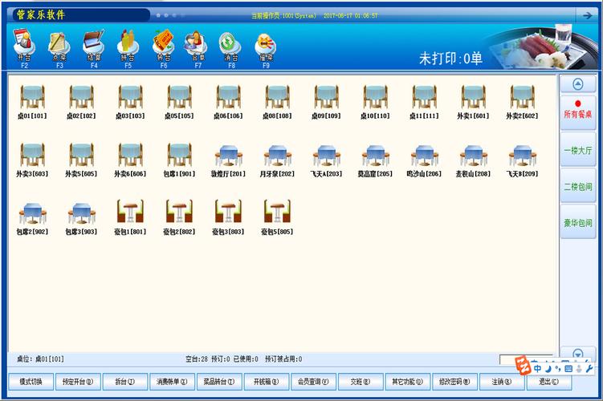Open 会员查询 member lookup
The height and width of the screenshot is (401, 603).
313,382
